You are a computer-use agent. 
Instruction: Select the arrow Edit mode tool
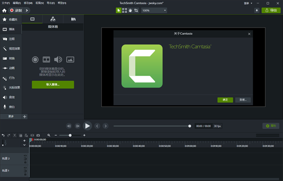(x=118, y=10)
